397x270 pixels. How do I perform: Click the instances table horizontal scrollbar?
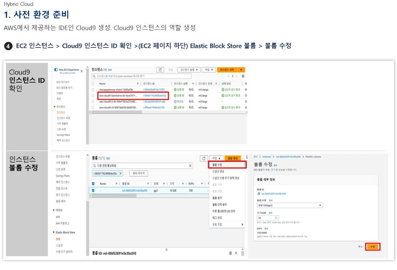116,112
